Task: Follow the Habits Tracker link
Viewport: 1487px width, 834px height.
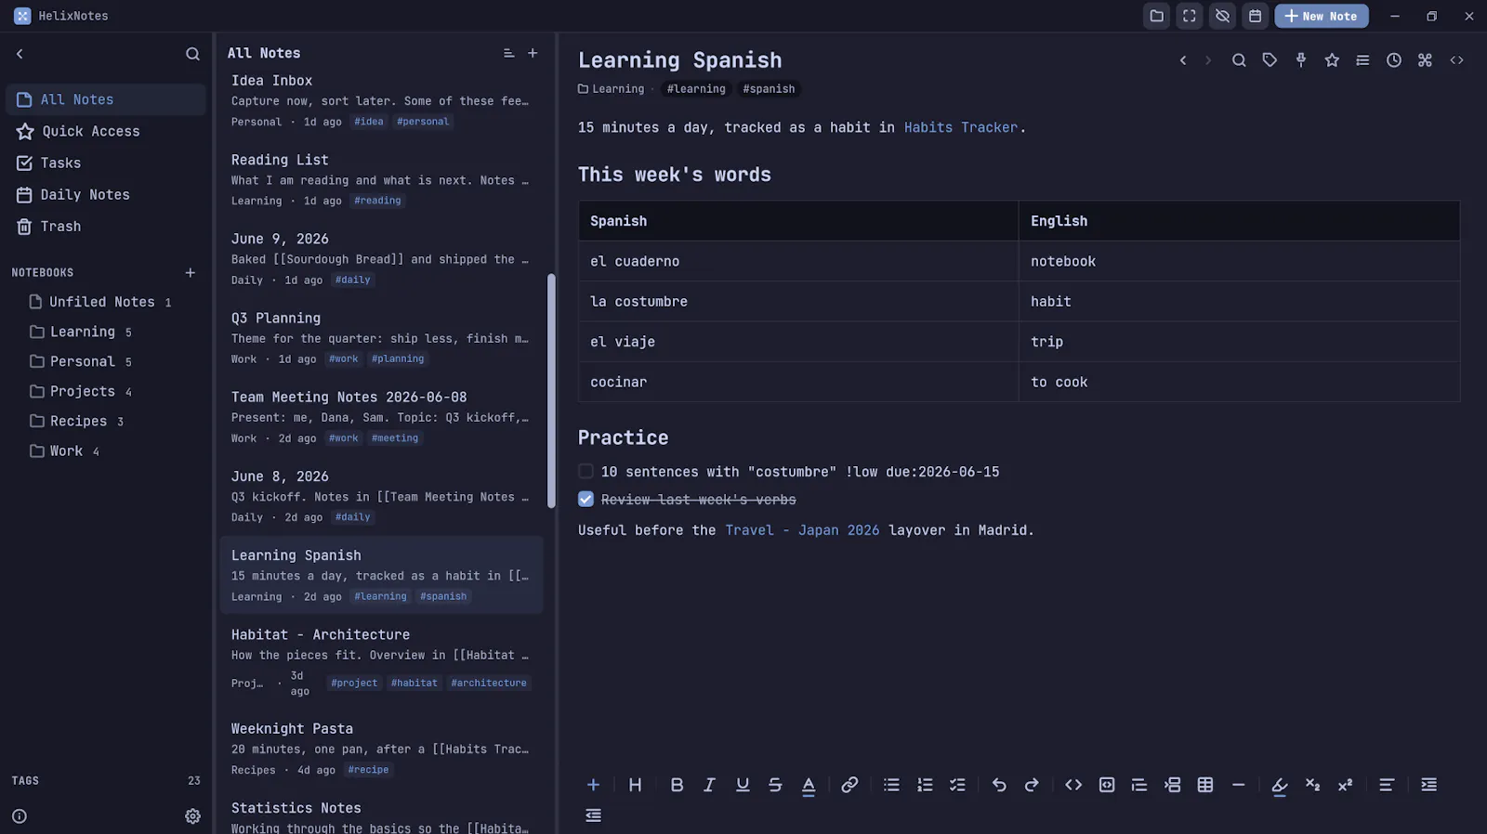Action: 961,127
